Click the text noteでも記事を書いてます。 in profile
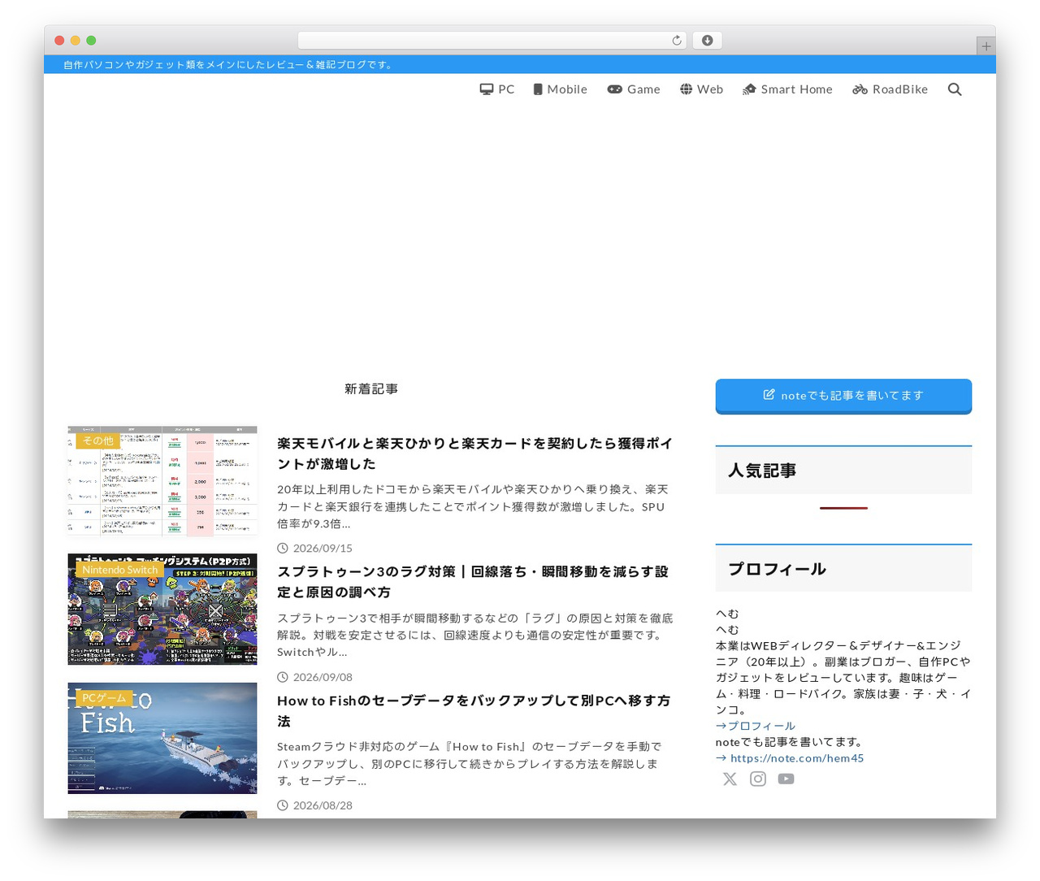 click(791, 742)
